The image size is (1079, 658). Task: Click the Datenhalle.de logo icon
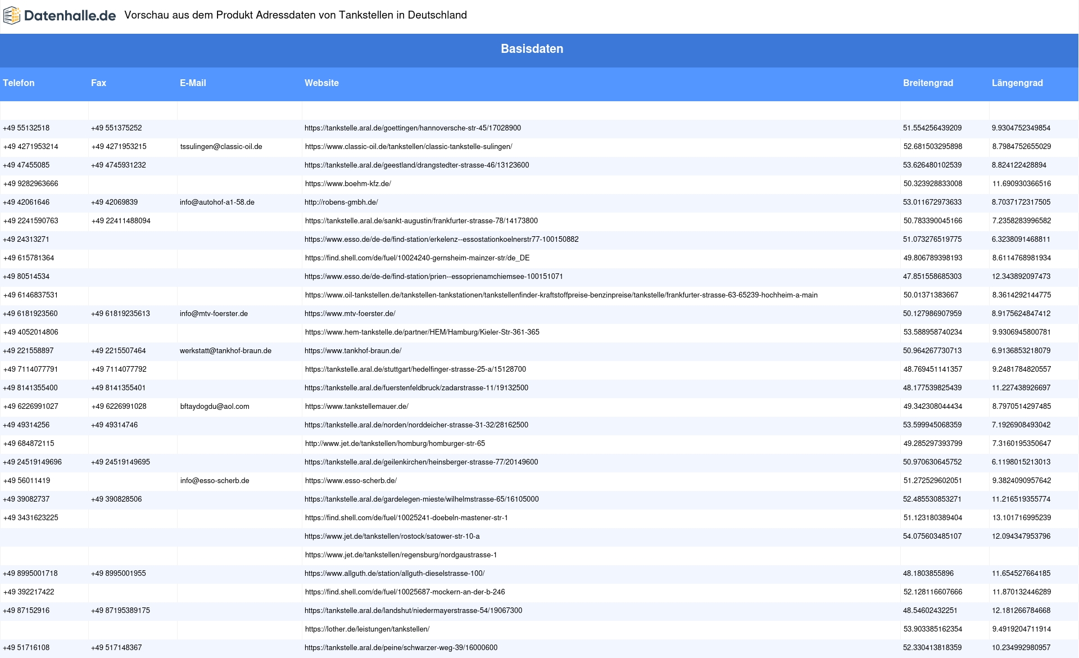(12, 16)
